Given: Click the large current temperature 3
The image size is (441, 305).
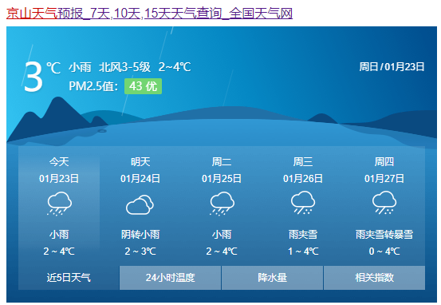Looking at the screenshot, I should [x=33, y=77].
